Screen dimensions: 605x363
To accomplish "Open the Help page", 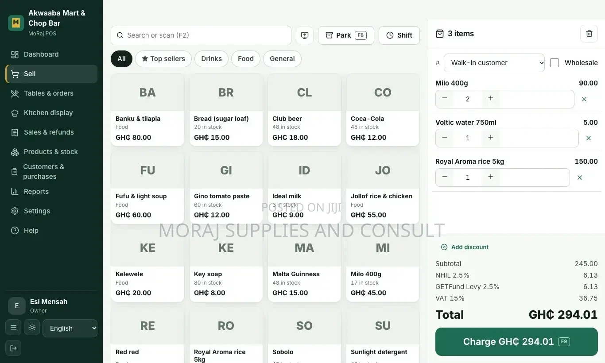I will pos(51,231).
